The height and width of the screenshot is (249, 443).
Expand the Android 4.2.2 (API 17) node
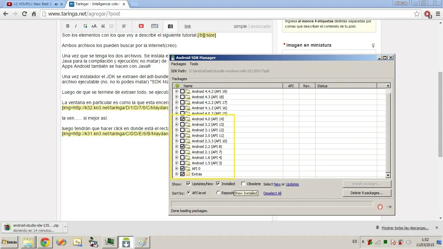177,102
